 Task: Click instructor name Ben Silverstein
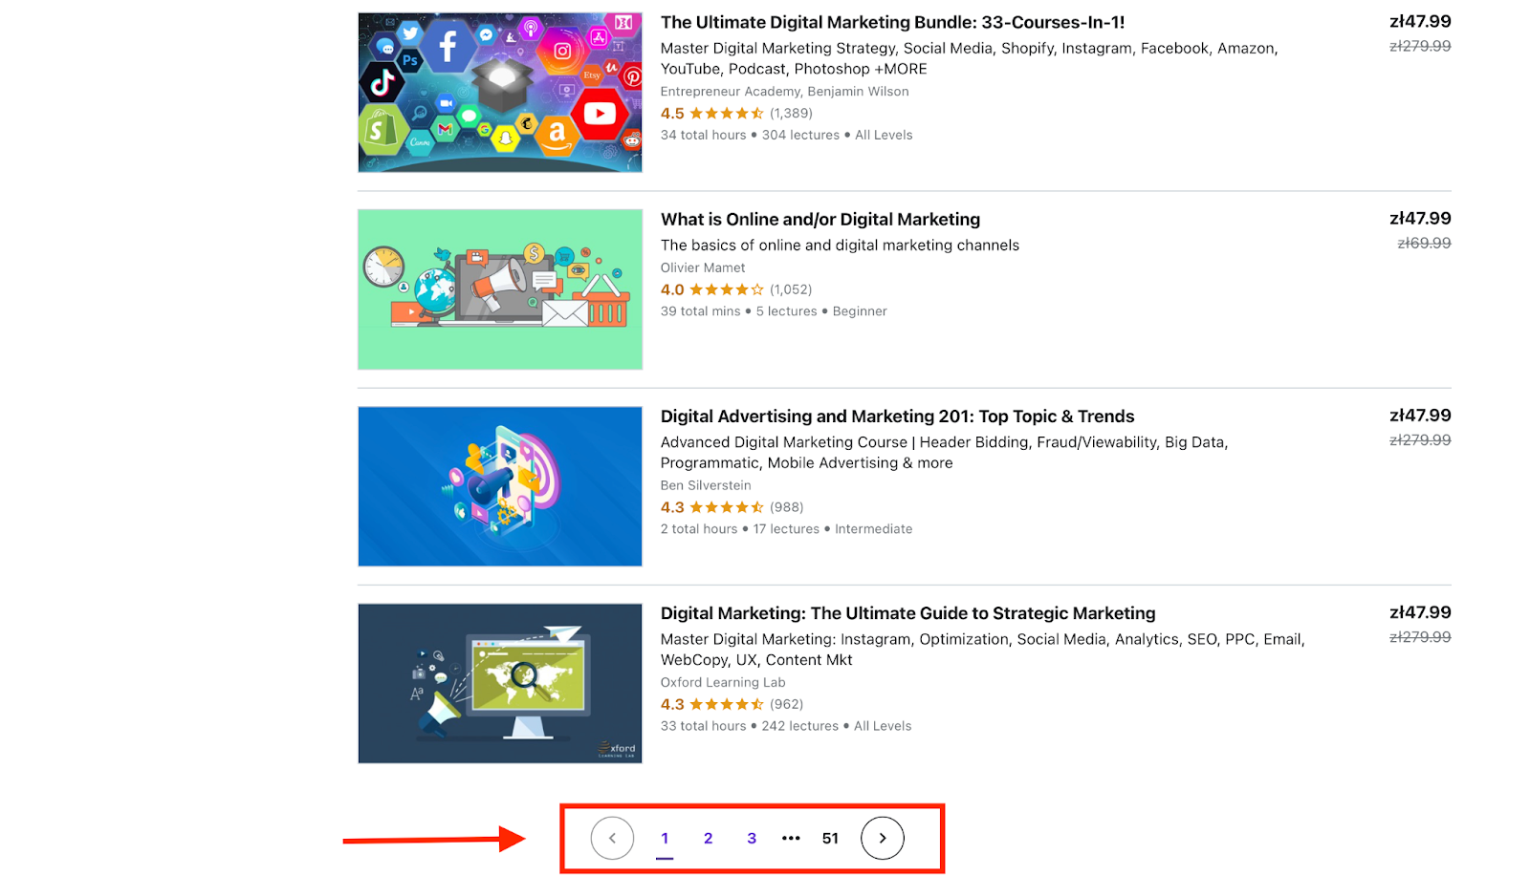[706, 485]
